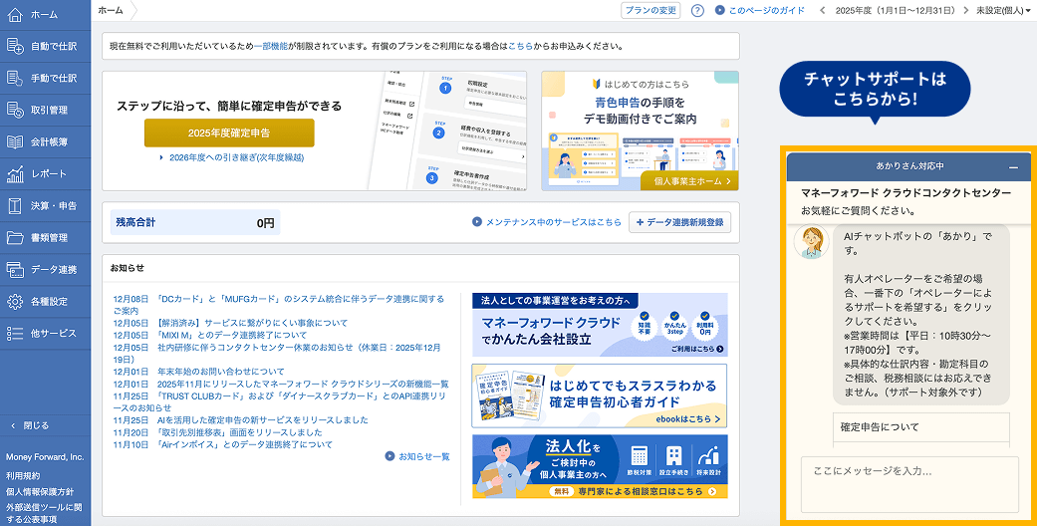Open メンテナンス中のサービスはこちら link
This screenshot has height=526, width=1037.
point(554,222)
